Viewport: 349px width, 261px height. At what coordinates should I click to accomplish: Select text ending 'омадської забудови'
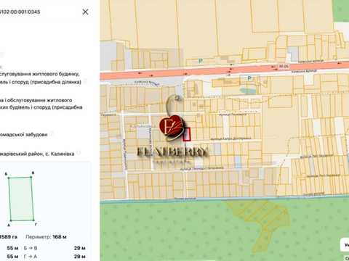pos(24,135)
